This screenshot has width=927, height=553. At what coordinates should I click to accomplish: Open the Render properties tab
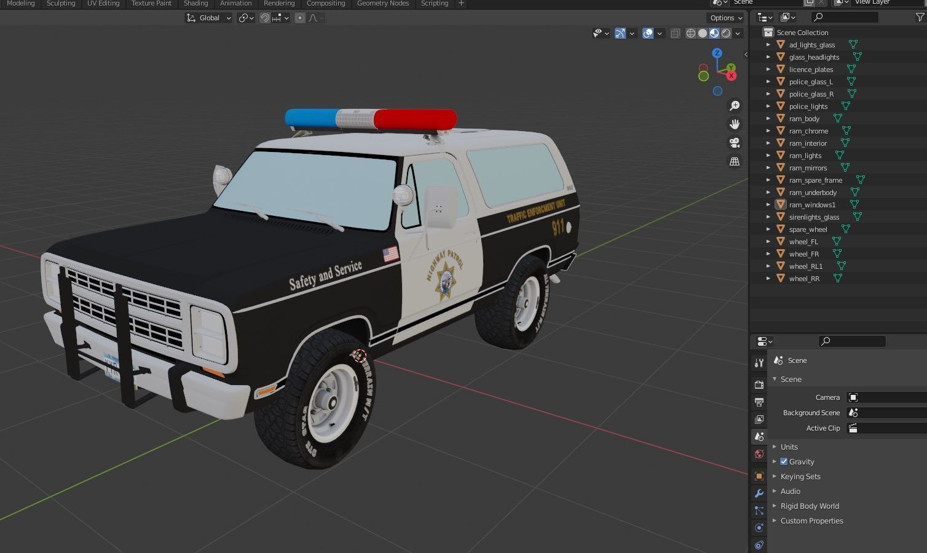[759, 384]
